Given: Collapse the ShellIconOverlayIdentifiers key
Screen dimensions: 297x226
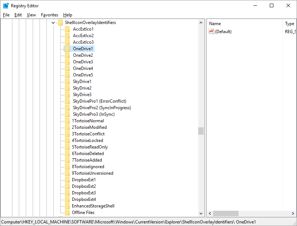Looking at the screenshot, I should tap(53, 23).
